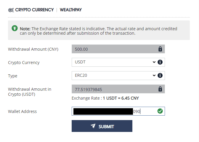Click the CRYPTO CURRENCY header title
Screen dimensions: 199x142
coord(34,10)
